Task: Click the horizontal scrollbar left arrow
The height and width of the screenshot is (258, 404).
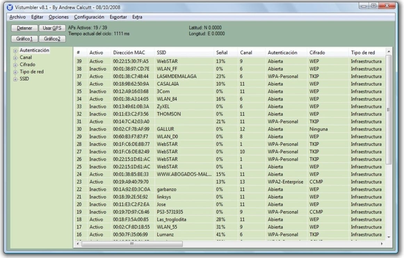Action: coord(78,243)
